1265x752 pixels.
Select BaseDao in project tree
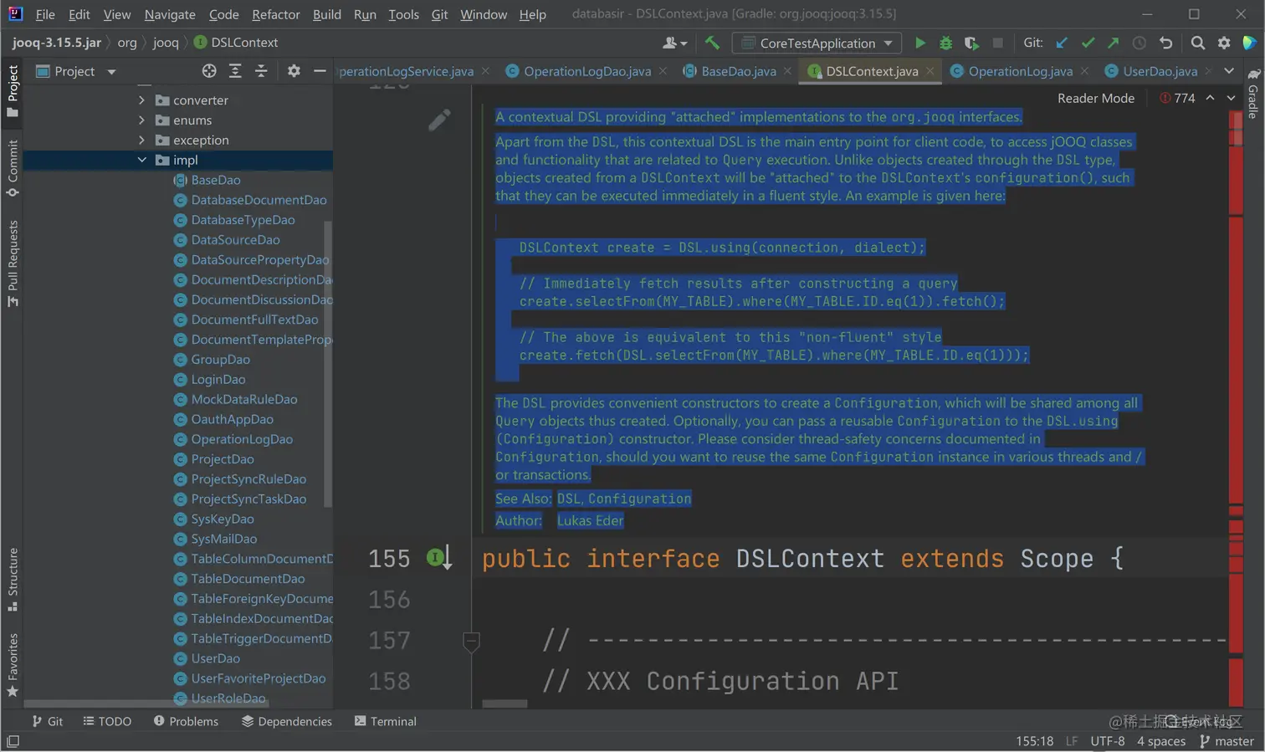[215, 180]
